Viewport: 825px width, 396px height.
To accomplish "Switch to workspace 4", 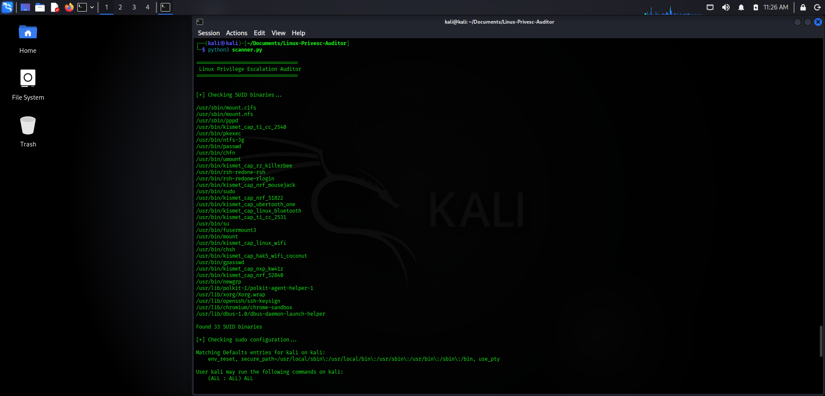I will click(x=147, y=7).
